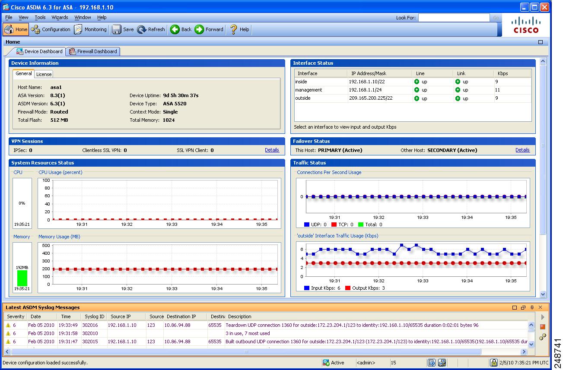The height and width of the screenshot is (370, 563).
Task: Open the Tools menu
Action: pyautogui.click(x=40, y=17)
